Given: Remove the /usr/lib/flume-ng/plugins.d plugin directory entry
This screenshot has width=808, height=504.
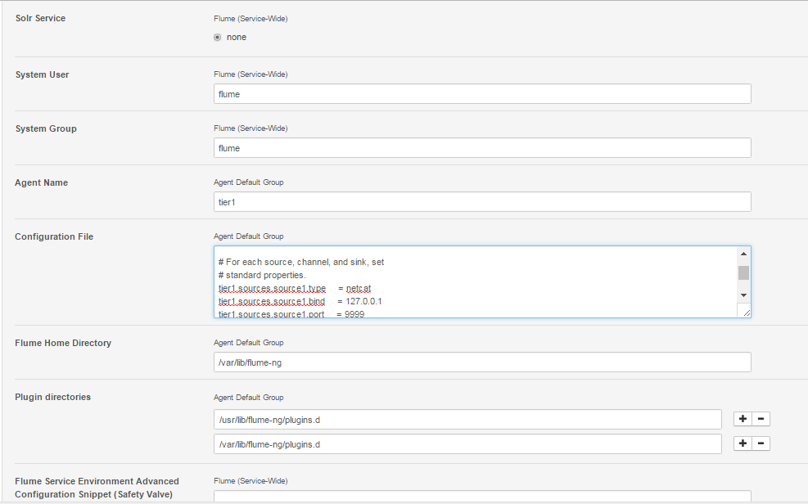Looking at the screenshot, I should pos(761,420).
